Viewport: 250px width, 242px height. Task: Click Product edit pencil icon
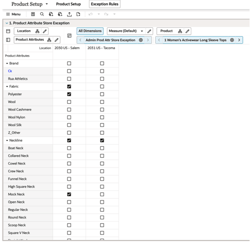pos(187,31)
